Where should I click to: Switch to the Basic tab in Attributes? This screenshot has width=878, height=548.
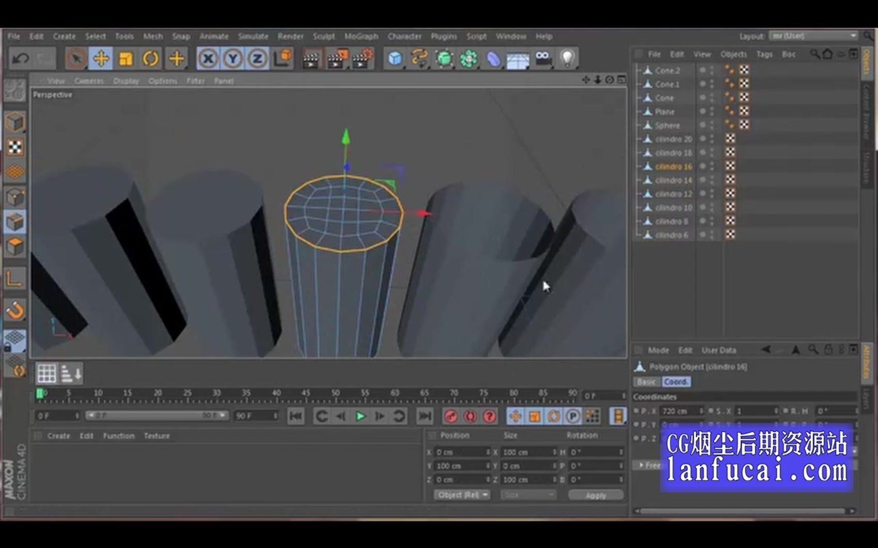coord(646,381)
